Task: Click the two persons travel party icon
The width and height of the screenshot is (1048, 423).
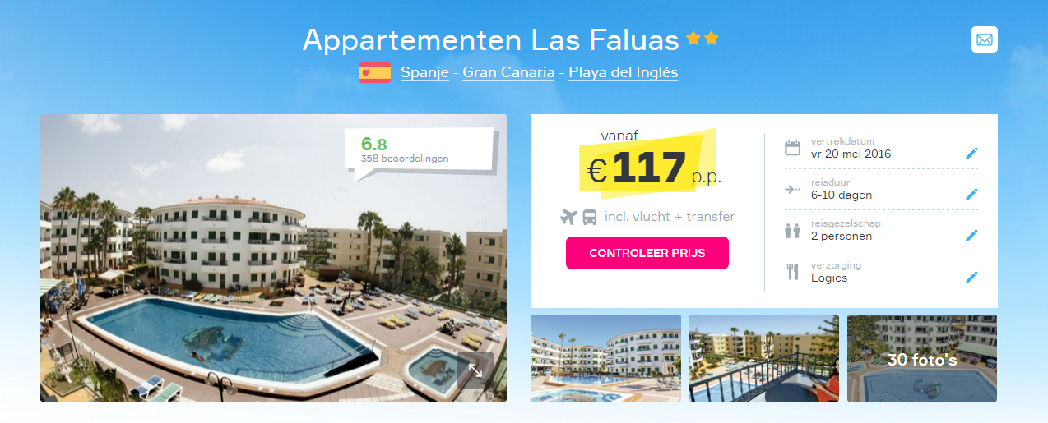Action: (792, 231)
